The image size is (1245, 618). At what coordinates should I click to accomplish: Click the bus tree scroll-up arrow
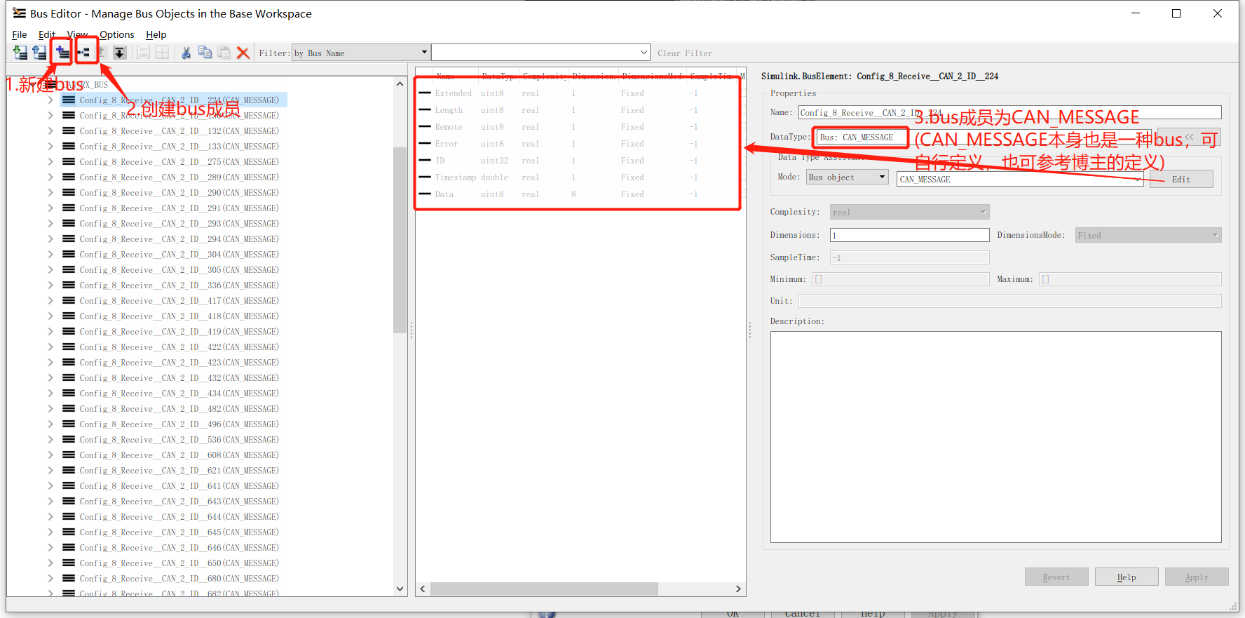[x=400, y=84]
